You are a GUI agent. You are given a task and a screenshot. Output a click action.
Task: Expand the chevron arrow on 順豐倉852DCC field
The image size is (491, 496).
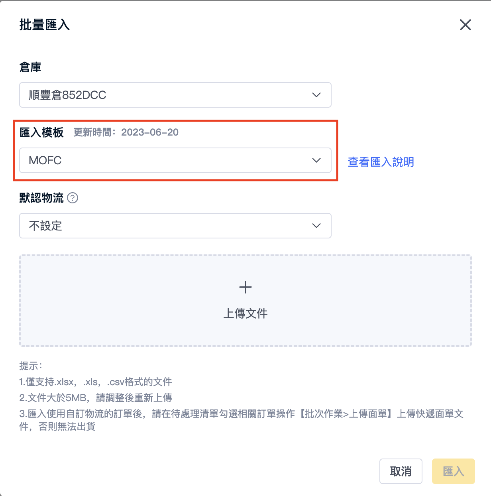(x=316, y=95)
